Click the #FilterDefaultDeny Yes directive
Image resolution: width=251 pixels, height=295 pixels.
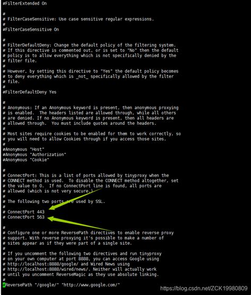[x=30, y=92]
